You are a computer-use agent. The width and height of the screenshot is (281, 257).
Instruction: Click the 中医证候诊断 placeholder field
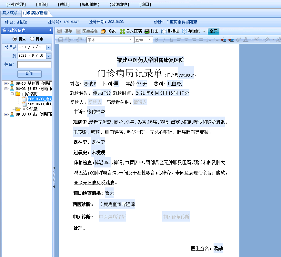click(x=176, y=217)
